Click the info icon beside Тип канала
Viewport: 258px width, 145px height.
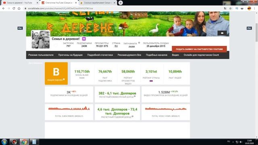coord(139,43)
